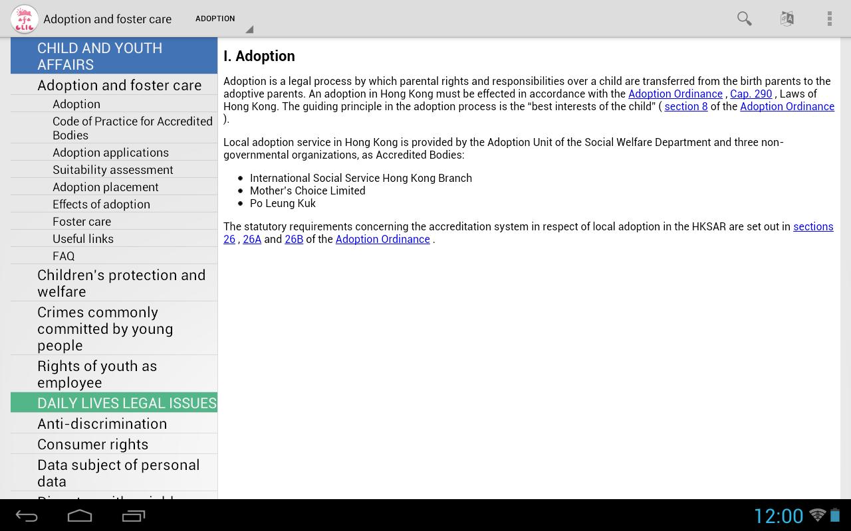Open the Cap. 290 link
This screenshot has width=851, height=531.
(x=751, y=94)
